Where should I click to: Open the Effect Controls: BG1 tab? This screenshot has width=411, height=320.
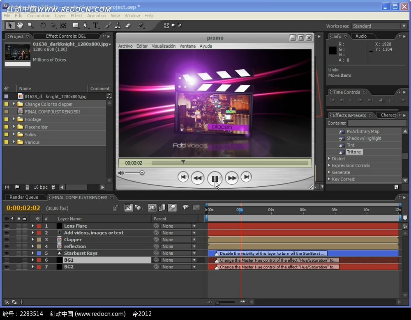pos(66,36)
